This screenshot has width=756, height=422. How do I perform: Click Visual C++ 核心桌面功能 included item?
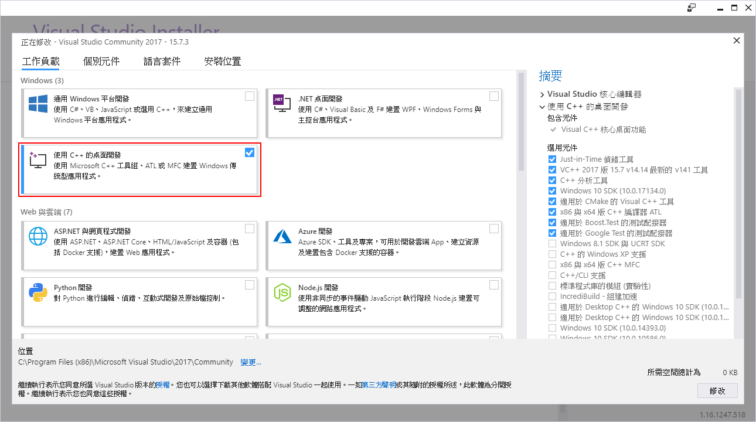coord(604,130)
